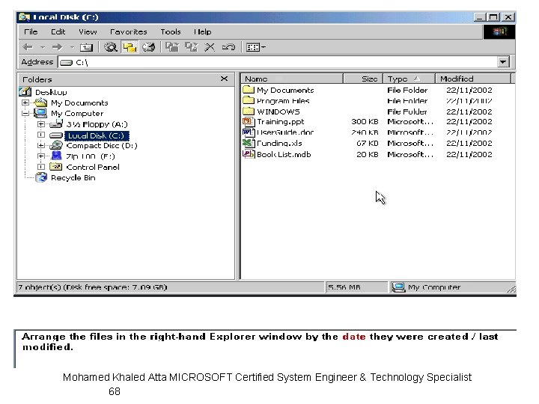Expand the Local Disk (C:) node
Image resolution: width=539 pixels, height=404 pixels.
pos(41,135)
